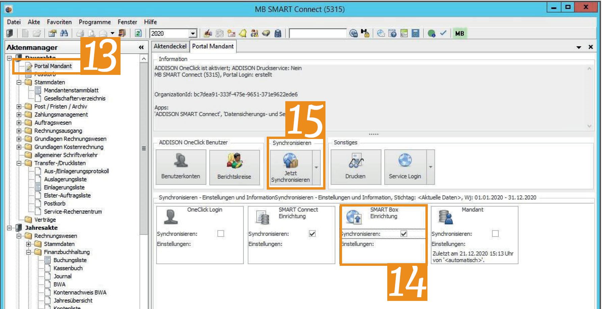Image resolution: width=602 pixels, height=309 pixels.
Task: Click Jetzt Synchronisieren button
Action: (x=291, y=167)
